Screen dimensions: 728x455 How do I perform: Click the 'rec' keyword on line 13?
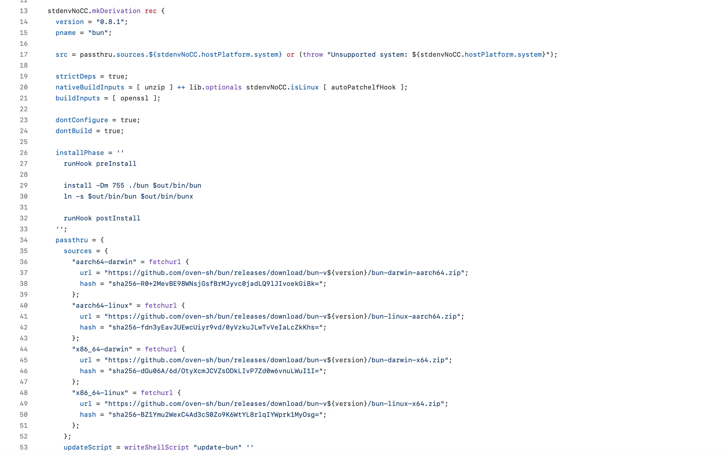pyautogui.click(x=151, y=11)
